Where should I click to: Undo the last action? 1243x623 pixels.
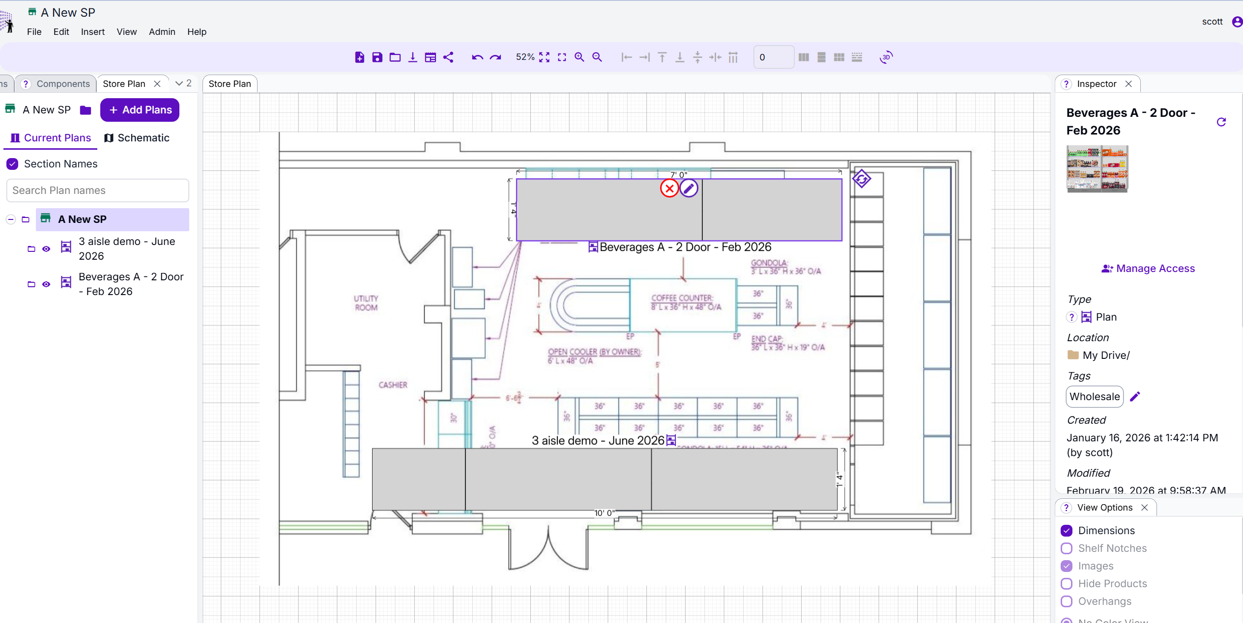(477, 57)
